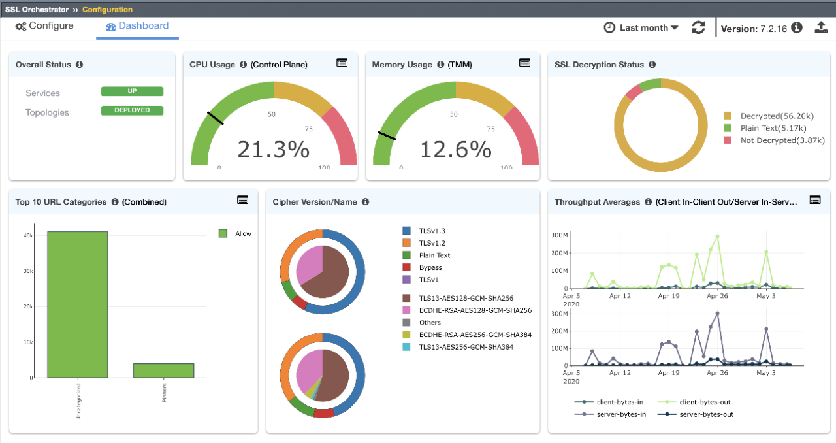Click the TLSv1.3 blue legend swatch
The image size is (836, 443).
pyautogui.click(x=407, y=231)
